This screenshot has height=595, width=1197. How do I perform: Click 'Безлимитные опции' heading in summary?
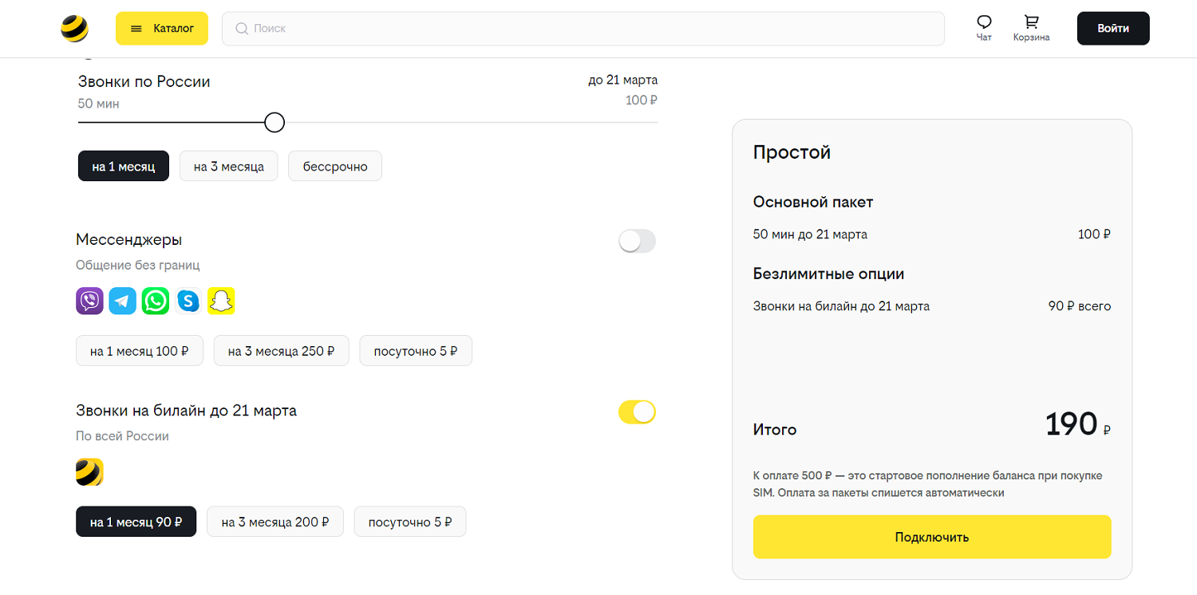point(828,274)
